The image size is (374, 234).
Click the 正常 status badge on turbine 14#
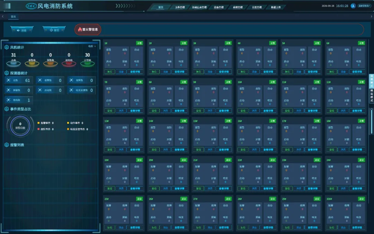click(x=184, y=121)
